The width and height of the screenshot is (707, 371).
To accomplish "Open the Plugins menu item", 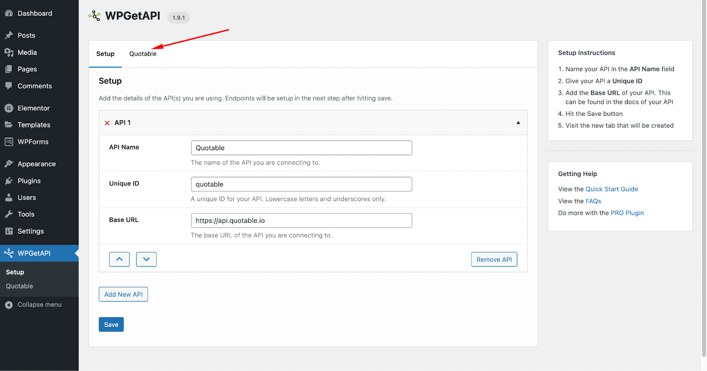I will [29, 181].
